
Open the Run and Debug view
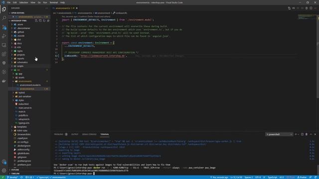(x=4, y=36)
